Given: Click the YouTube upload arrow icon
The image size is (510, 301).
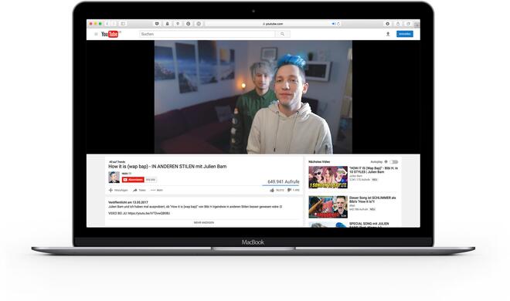Looking at the screenshot, I should click(x=388, y=34).
